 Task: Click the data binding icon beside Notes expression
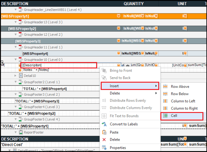click(20, 70)
